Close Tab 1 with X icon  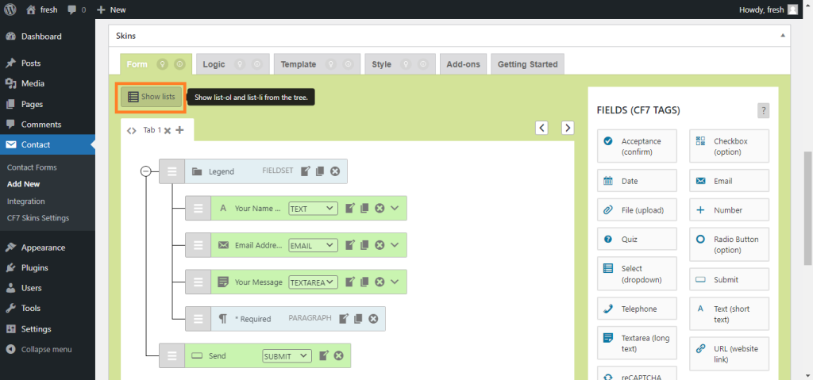[x=168, y=130]
